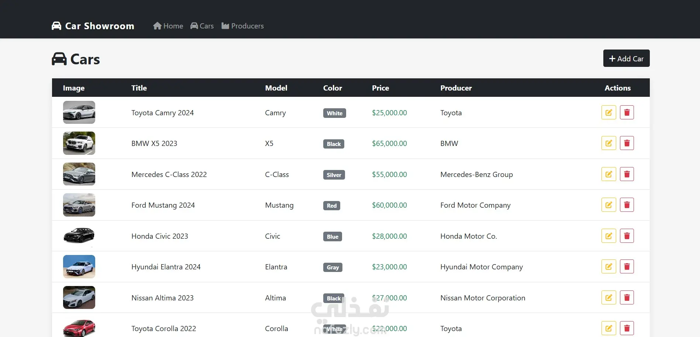
Task: Edit the Toyota Camry 2024 entry
Action: (608, 112)
